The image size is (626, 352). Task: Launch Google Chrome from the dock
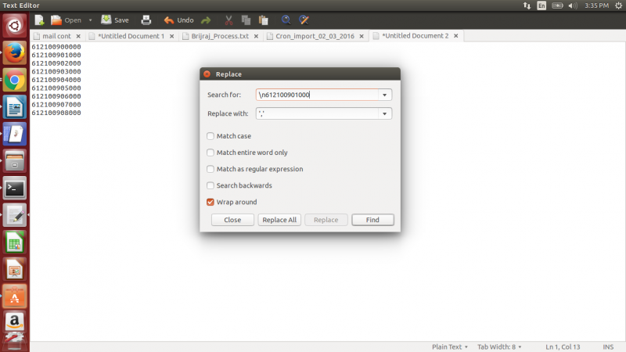coord(15,80)
